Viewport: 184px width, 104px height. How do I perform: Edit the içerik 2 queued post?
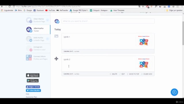coord(122,74)
